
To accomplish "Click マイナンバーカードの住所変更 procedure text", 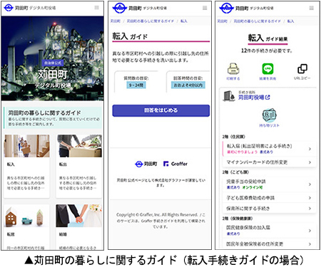I will coord(257,162).
